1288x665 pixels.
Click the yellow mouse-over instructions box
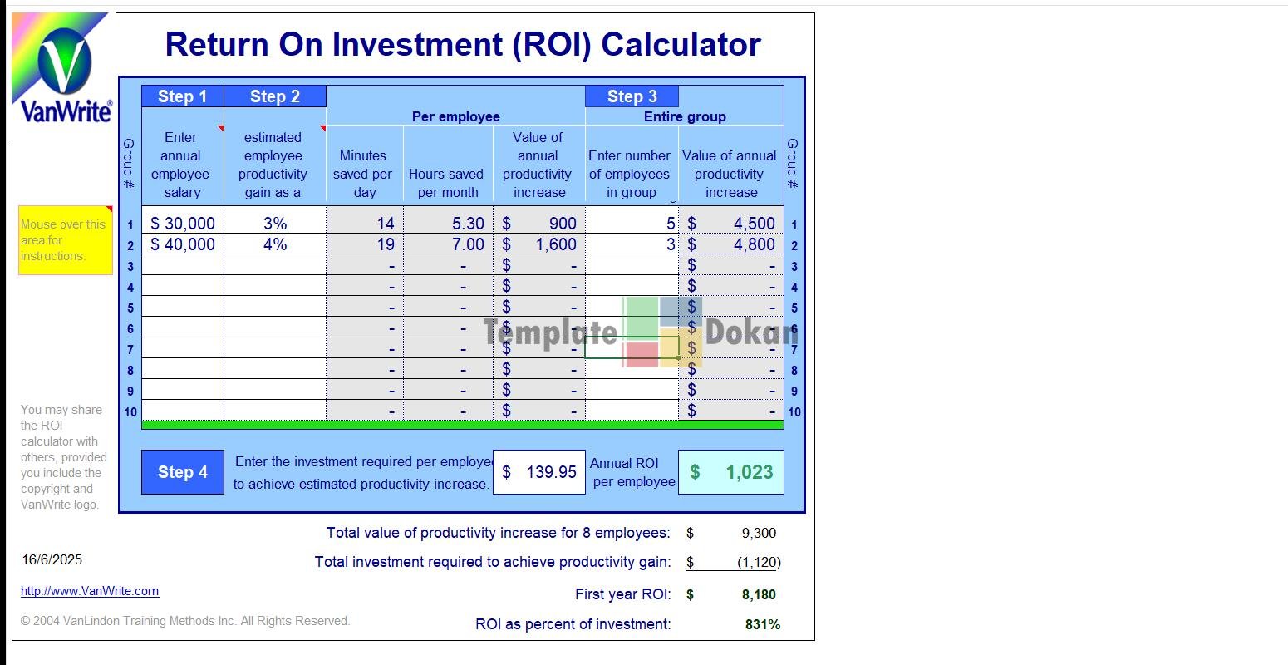click(x=65, y=240)
